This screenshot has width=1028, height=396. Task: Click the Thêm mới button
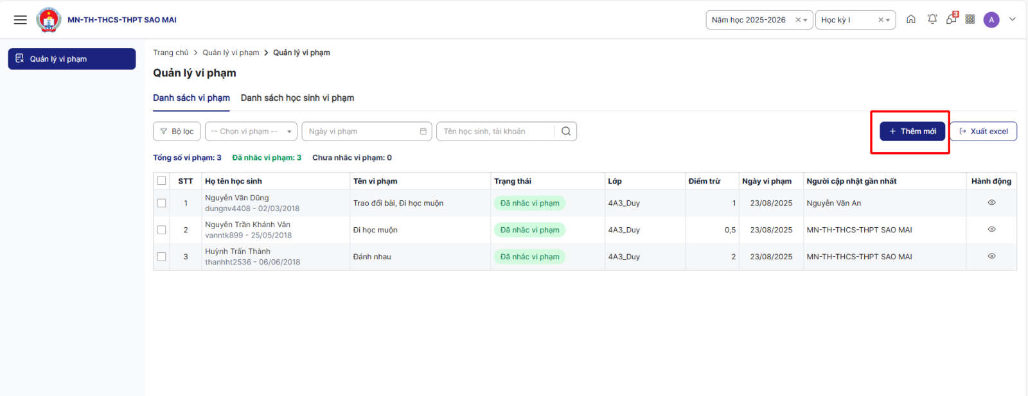(x=912, y=132)
